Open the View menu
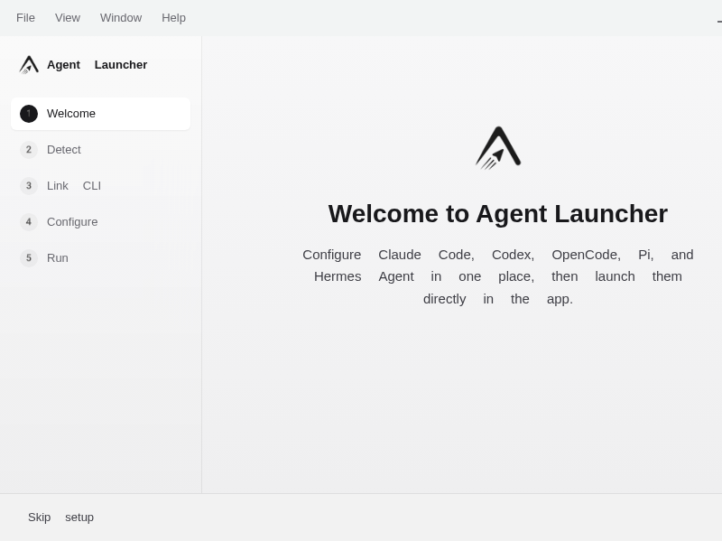The image size is (722, 541). (68, 17)
